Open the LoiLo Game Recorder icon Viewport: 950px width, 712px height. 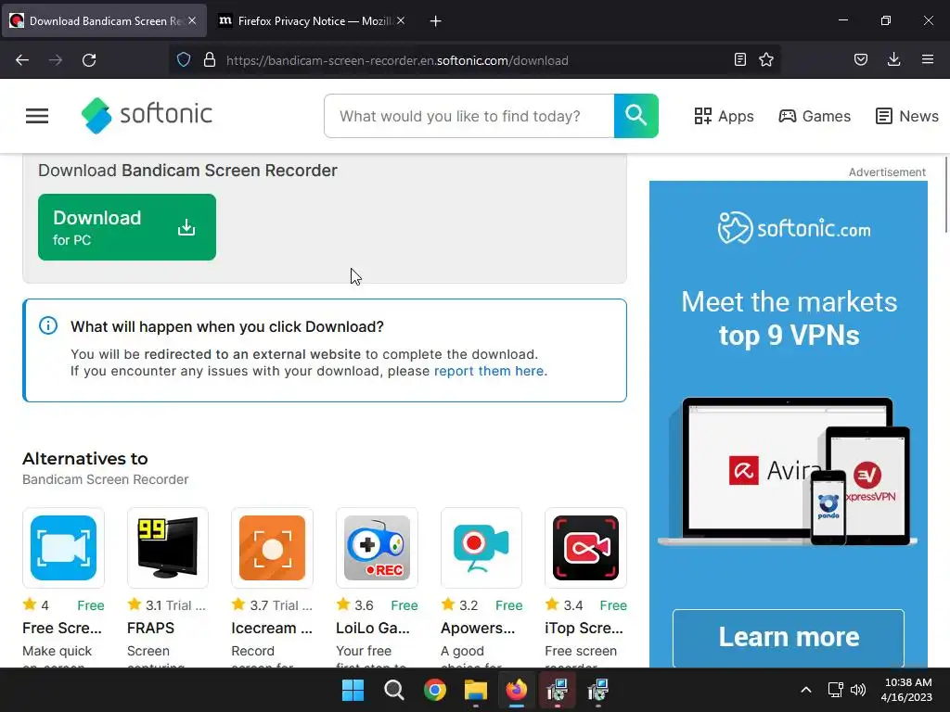click(x=377, y=548)
